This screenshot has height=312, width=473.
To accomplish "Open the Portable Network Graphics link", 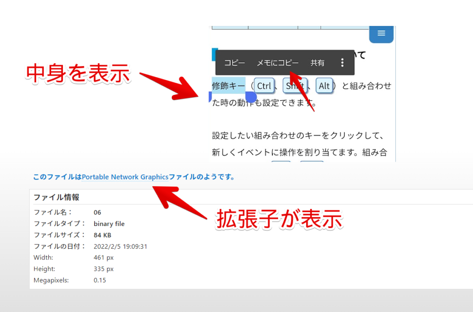I will coord(125,177).
